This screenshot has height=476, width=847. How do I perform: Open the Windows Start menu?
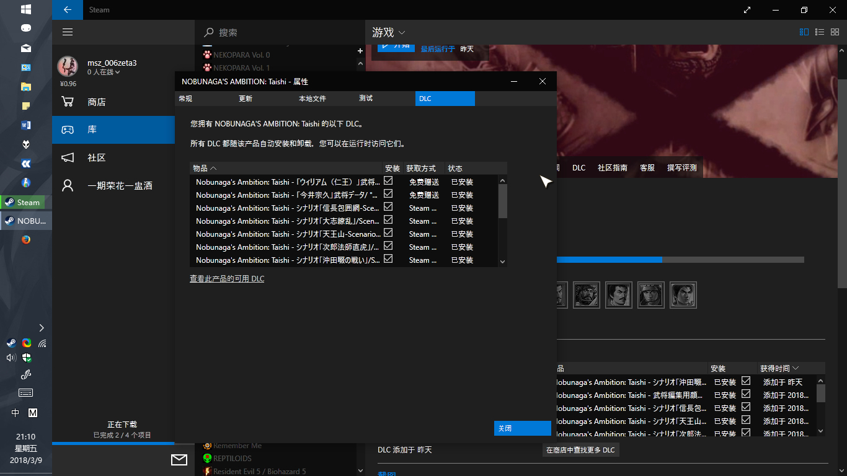pyautogui.click(x=26, y=9)
